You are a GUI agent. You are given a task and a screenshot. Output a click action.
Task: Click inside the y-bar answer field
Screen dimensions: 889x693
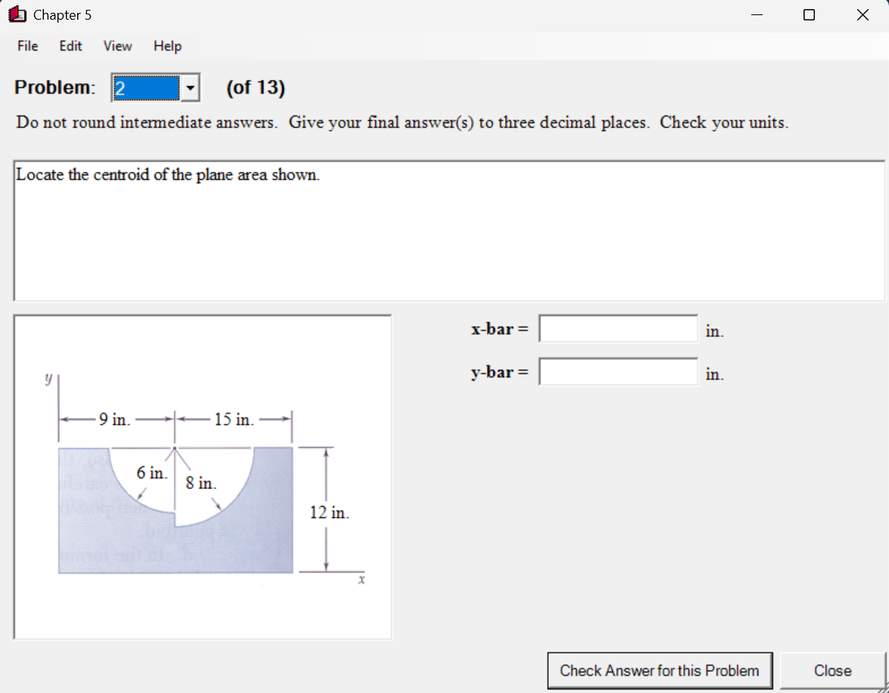tap(617, 371)
